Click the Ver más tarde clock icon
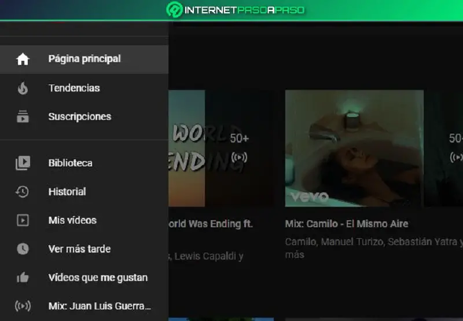The width and height of the screenshot is (463, 321). coord(23,249)
